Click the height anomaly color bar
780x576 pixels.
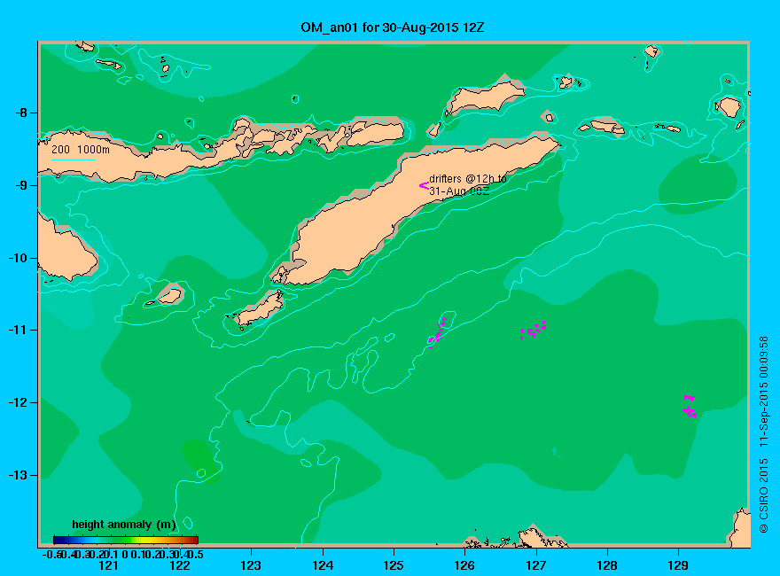126,540
